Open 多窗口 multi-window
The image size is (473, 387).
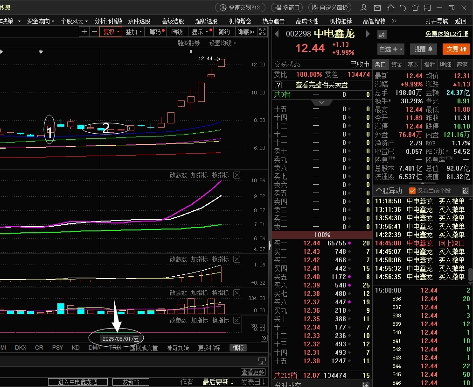(287, 7)
